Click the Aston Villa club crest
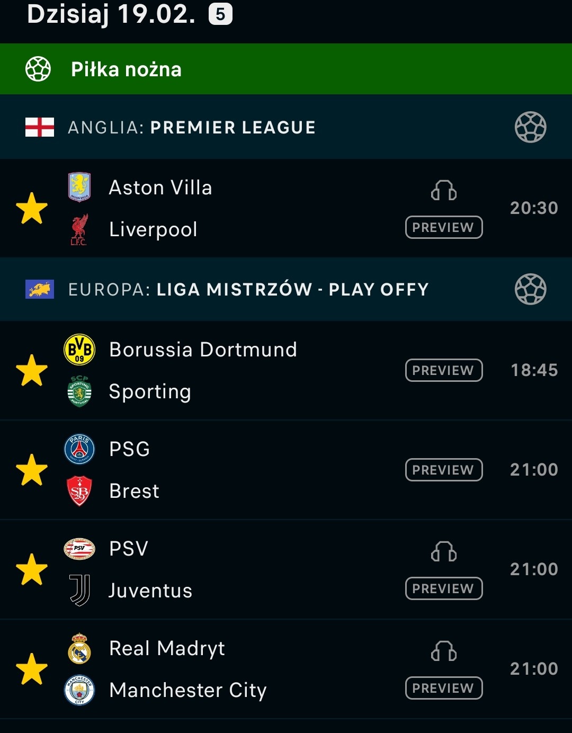This screenshot has width=572, height=733. [79, 187]
